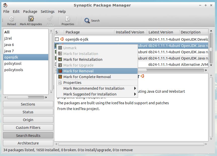Click the package list horizontal scroll right arrow
The image size is (217, 156).
pyautogui.click(x=206, y=70)
